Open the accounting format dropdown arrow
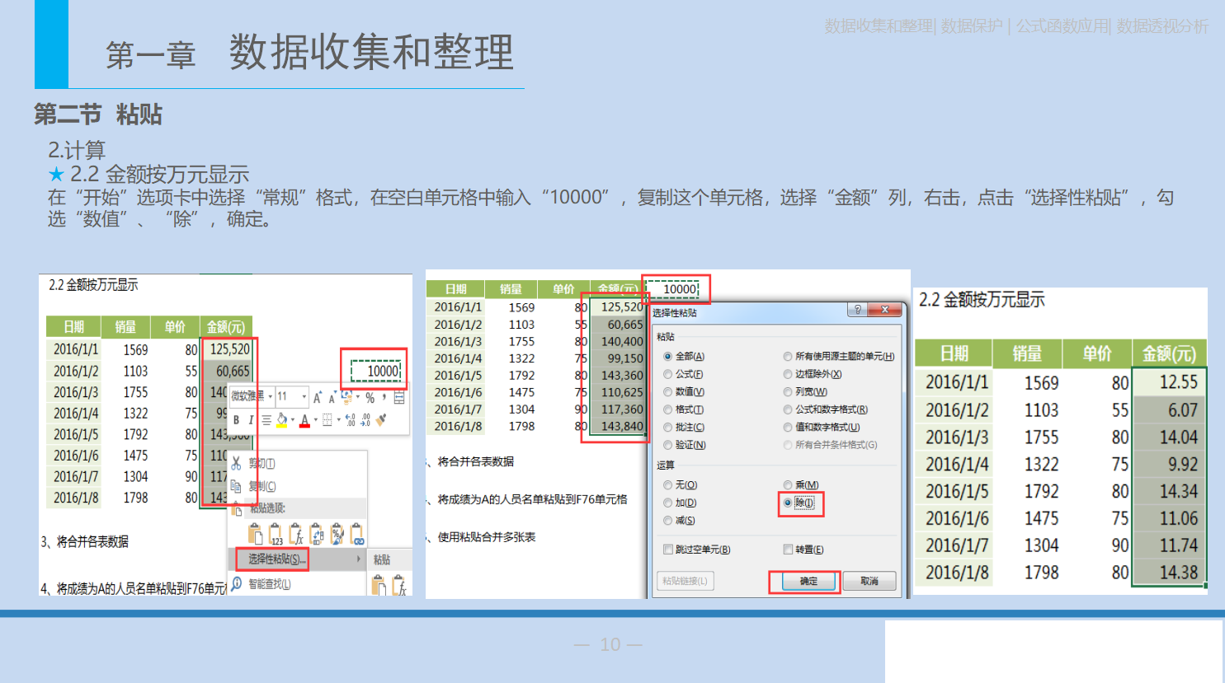This screenshot has width=1225, height=683. [358, 397]
